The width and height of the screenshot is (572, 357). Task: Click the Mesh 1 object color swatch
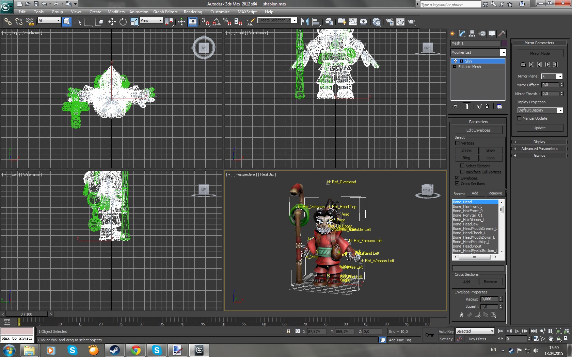[504, 43]
